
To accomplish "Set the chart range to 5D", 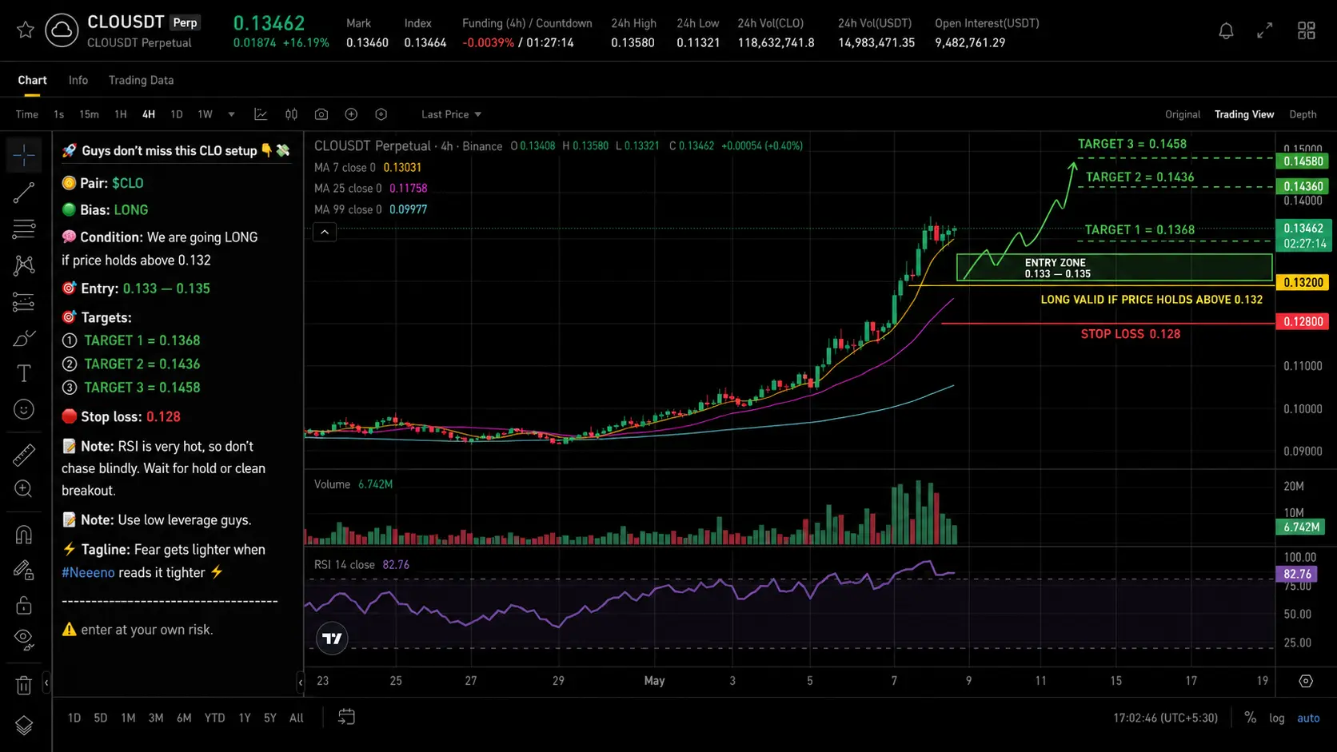I will click(x=101, y=718).
